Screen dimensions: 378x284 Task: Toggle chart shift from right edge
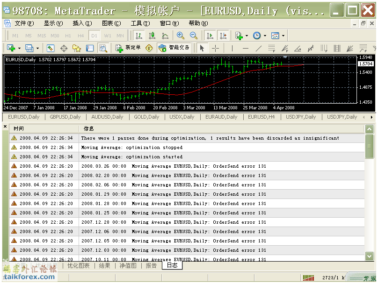[223, 35]
